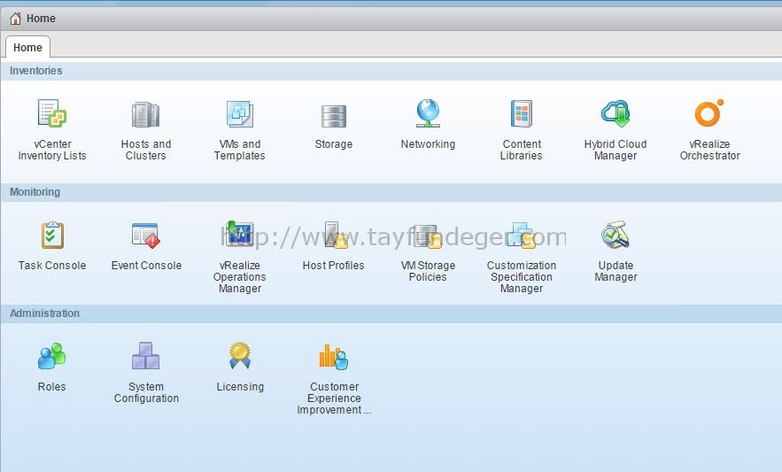Click the System Configuration text label
The width and height of the screenshot is (782, 472).
[146, 392]
